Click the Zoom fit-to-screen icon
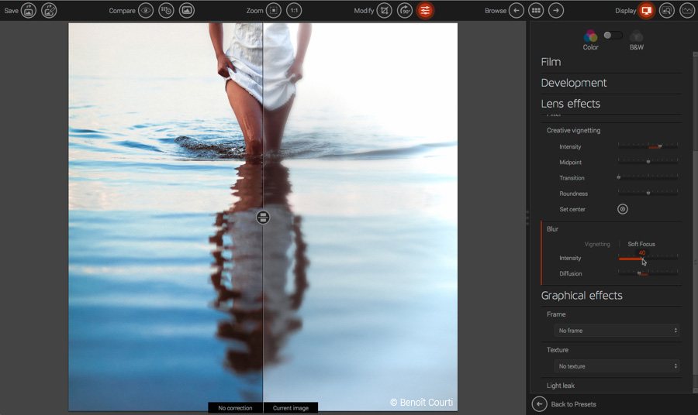Image resolution: width=698 pixels, height=415 pixels. coord(274,10)
